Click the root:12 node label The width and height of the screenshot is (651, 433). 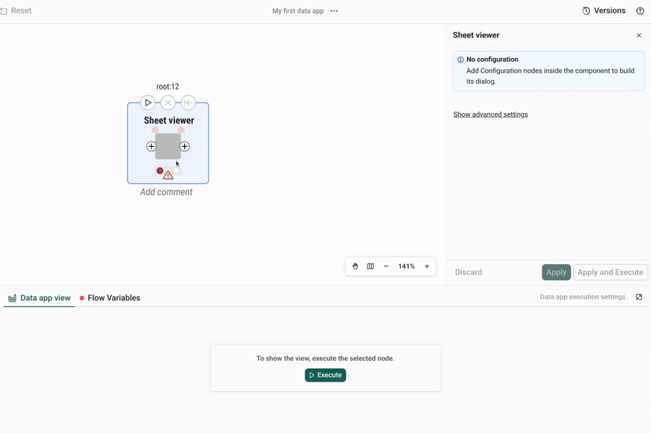168,87
